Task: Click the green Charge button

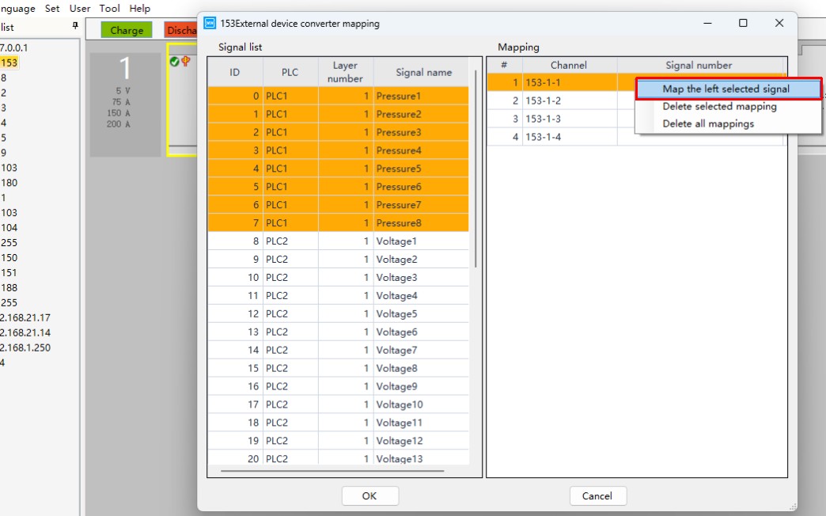Action: pos(127,30)
